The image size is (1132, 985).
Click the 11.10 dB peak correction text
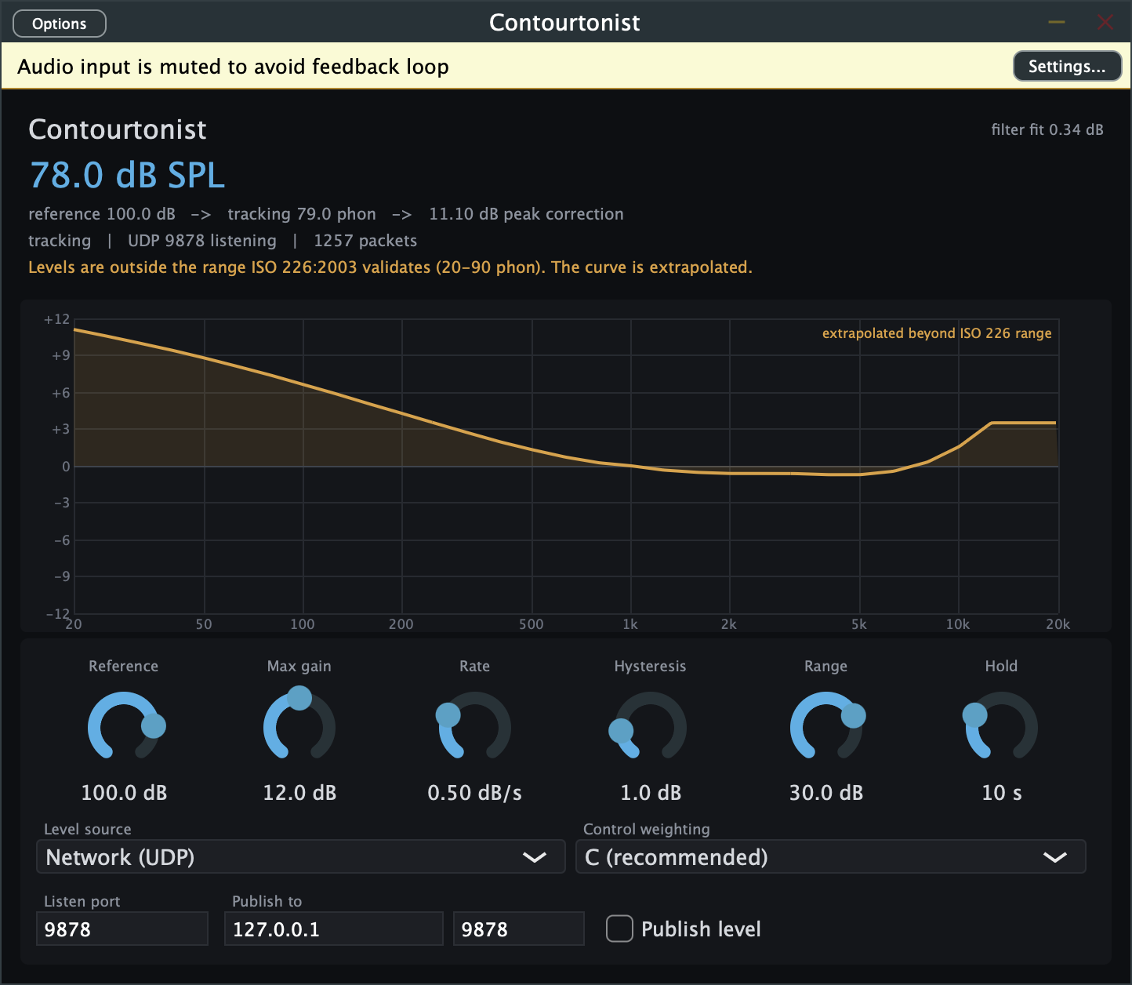[x=526, y=214]
